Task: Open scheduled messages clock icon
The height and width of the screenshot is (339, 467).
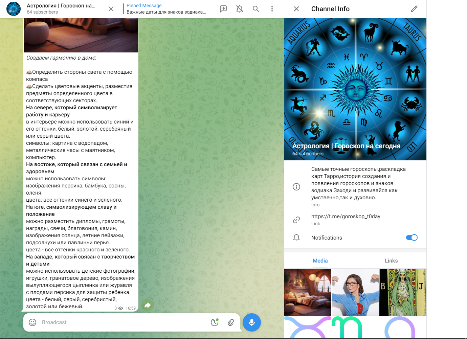Action: click(215, 322)
